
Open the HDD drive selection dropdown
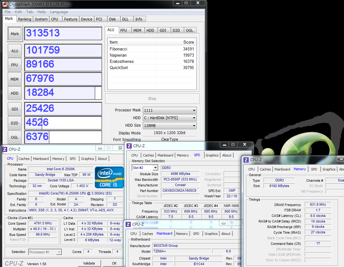click(x=170, y=118)
